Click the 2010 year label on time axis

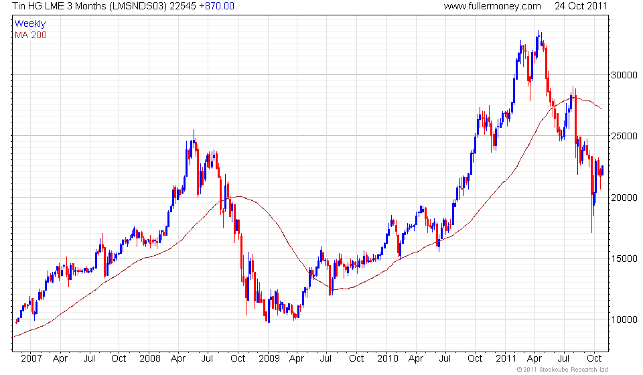(x=388, y=359)
